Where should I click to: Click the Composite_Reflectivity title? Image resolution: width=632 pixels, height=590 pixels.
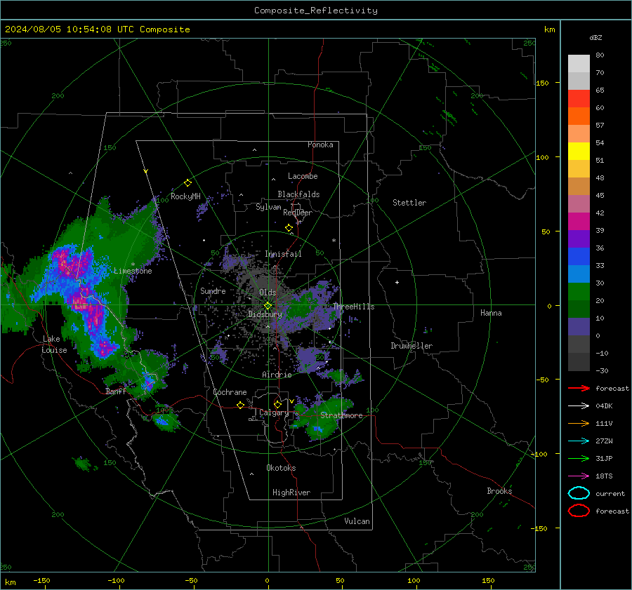tap(316, 11)
